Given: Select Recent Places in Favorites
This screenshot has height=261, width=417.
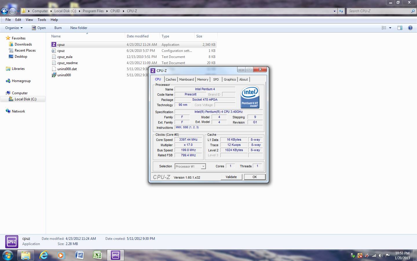Looking at the screenshot, I should (x=25, y=50).
